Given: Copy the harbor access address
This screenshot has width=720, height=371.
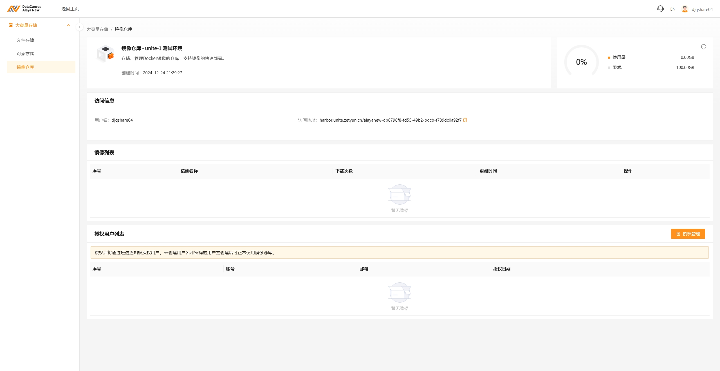Looking at the screenshot, I should [465, 120].
